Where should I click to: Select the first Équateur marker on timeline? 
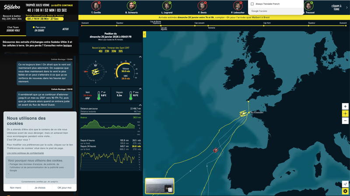click(117, 26)
